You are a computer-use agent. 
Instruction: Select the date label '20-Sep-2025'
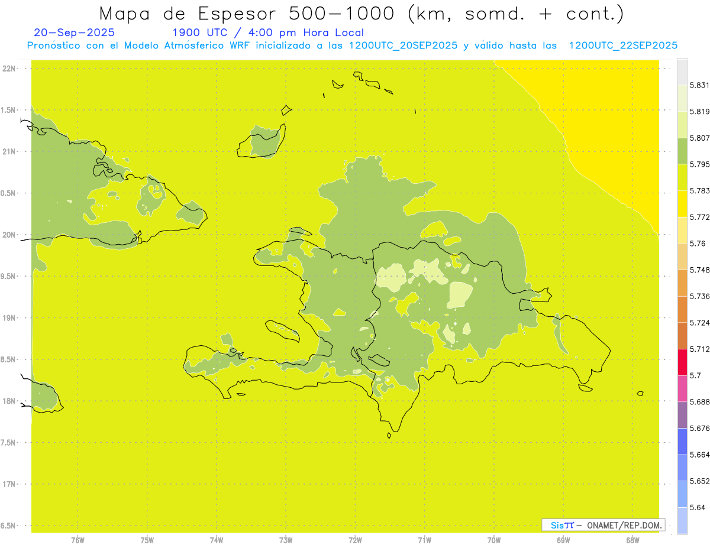[x=75, y=33]
